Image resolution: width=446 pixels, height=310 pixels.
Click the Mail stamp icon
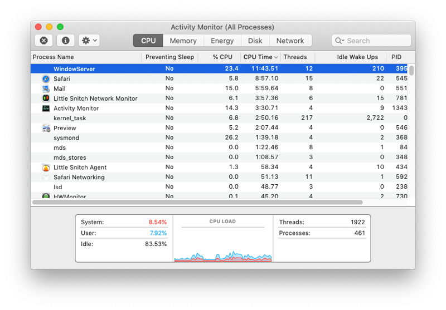pos(46,88)
